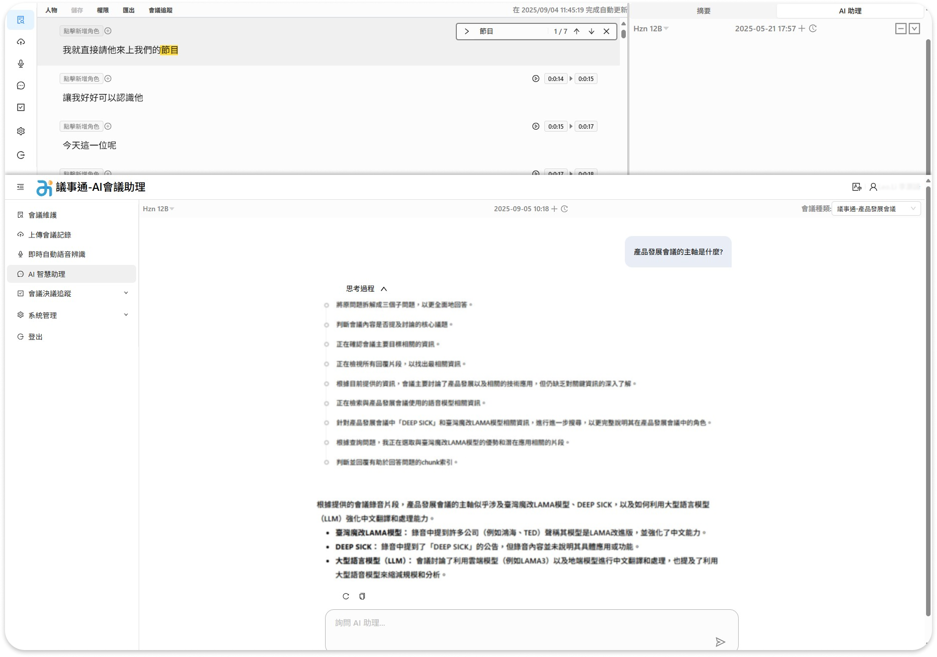
Task: Close the 節目 search bar
Action: [606, 31]
